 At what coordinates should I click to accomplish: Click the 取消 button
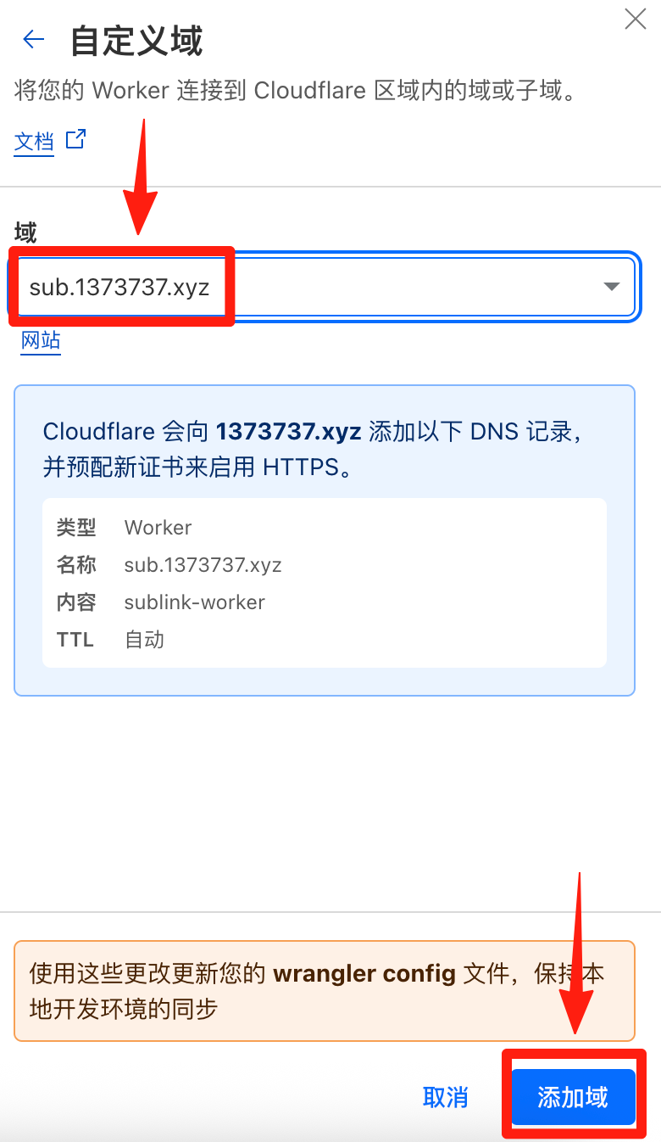click(x=446, y=1097)
